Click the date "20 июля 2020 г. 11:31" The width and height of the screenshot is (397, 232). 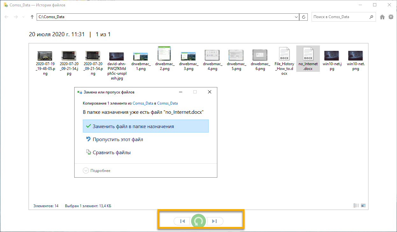click(57, 34)
